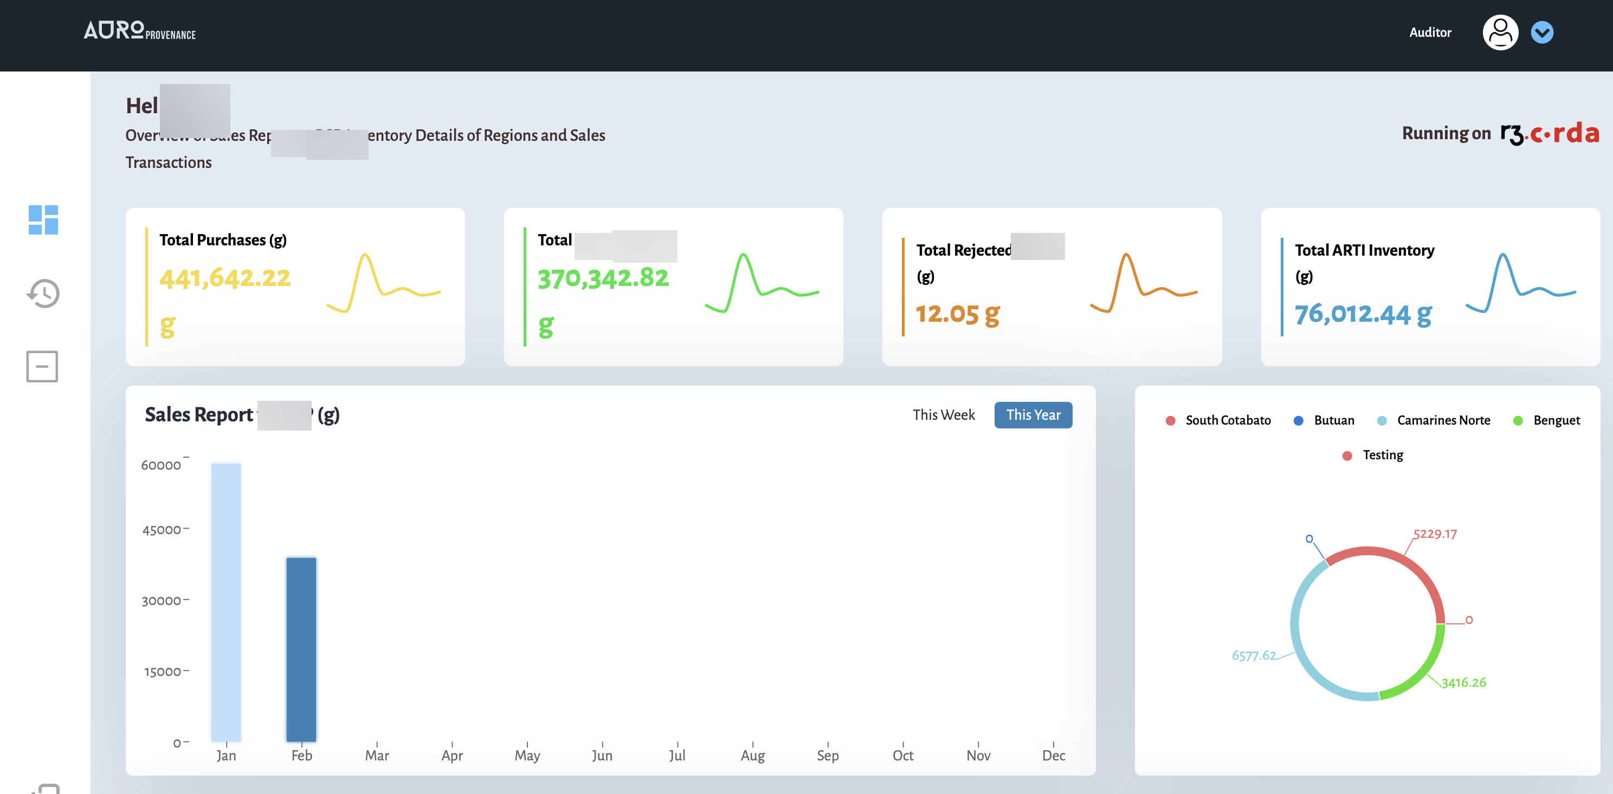Select the This Year tab
This screenshot has height=794, width=1613.
pos(1033,414)
